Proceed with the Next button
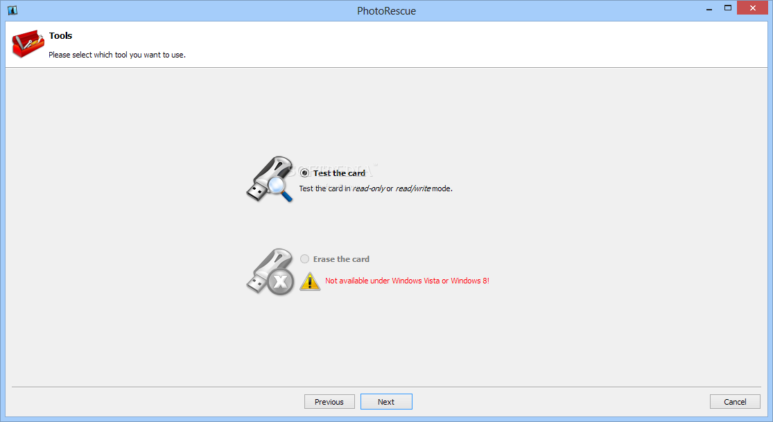 pos(387,402)
